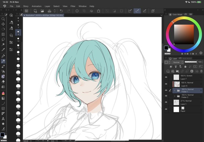Image resolution: width=204 pixels, height=142 pixels.
Task: Open the Filter menu
Action: coord(73,6)
